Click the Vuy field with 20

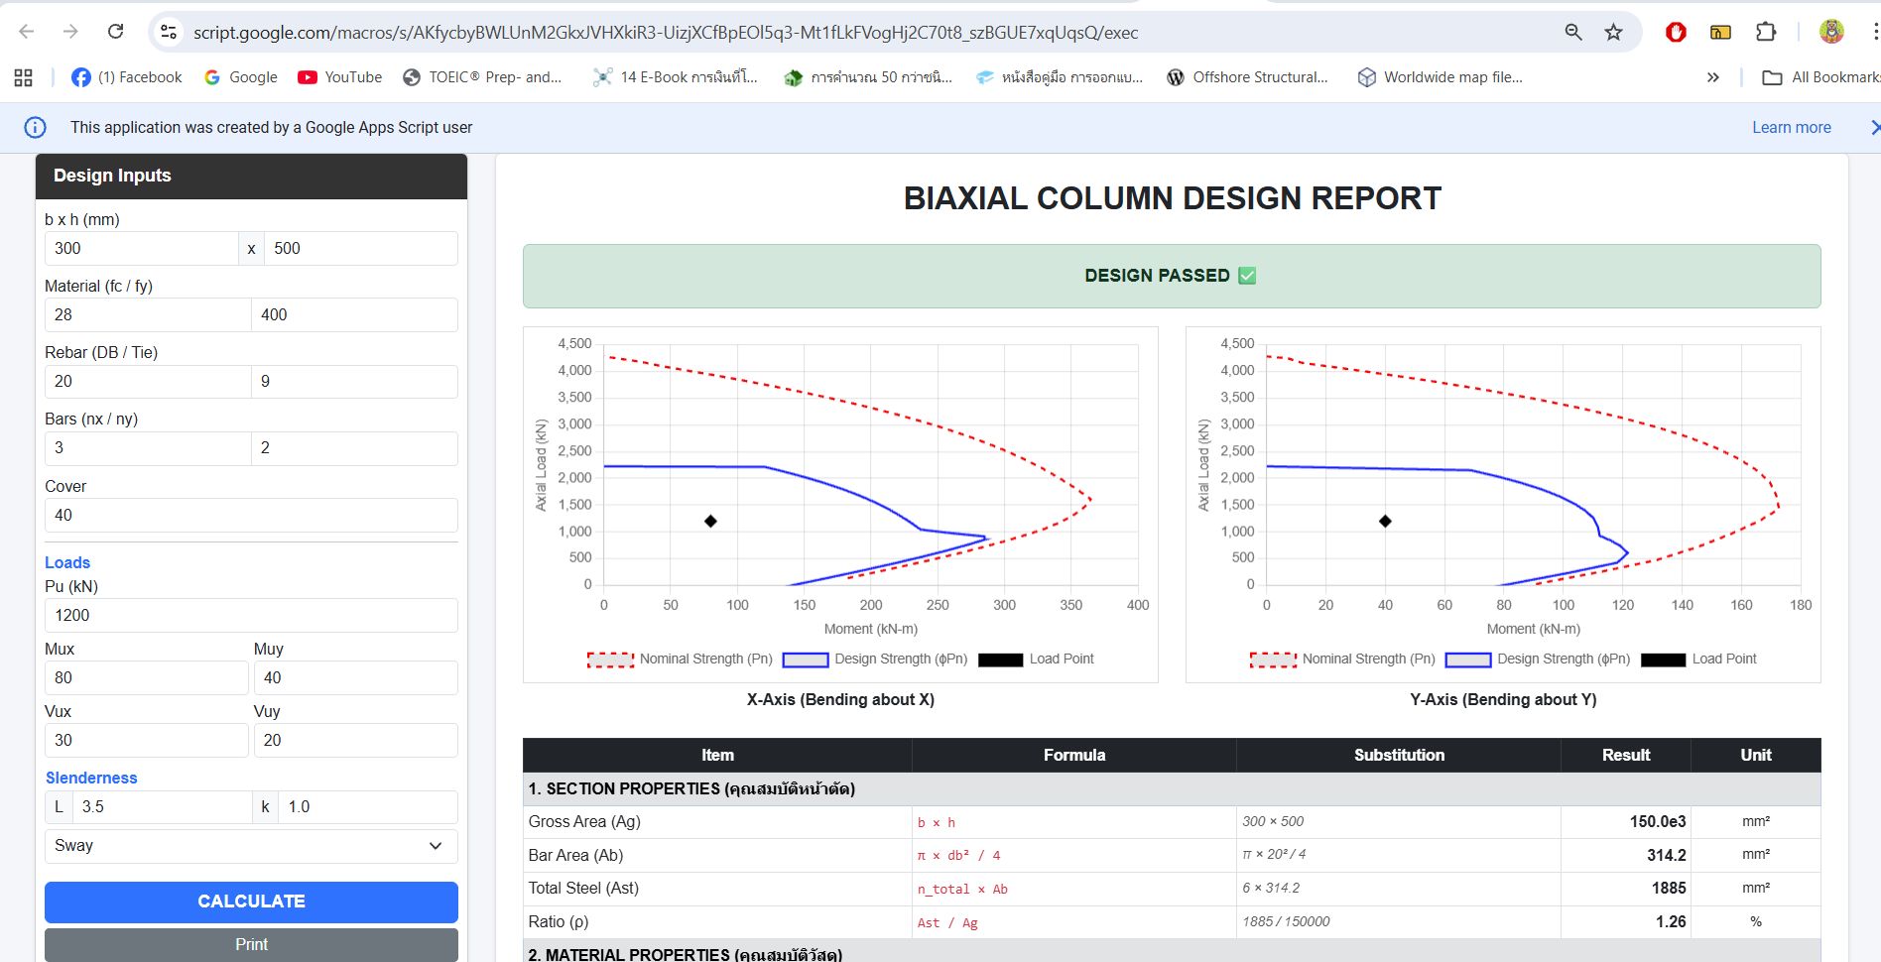click(355, 740)
